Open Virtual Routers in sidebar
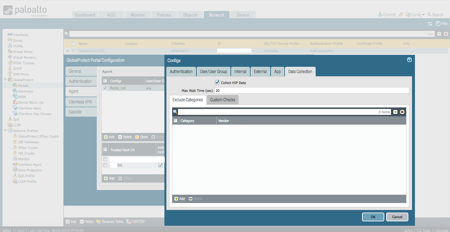This screenshot has width=450, height=232. pyautogui.click(x=24, y=57)
